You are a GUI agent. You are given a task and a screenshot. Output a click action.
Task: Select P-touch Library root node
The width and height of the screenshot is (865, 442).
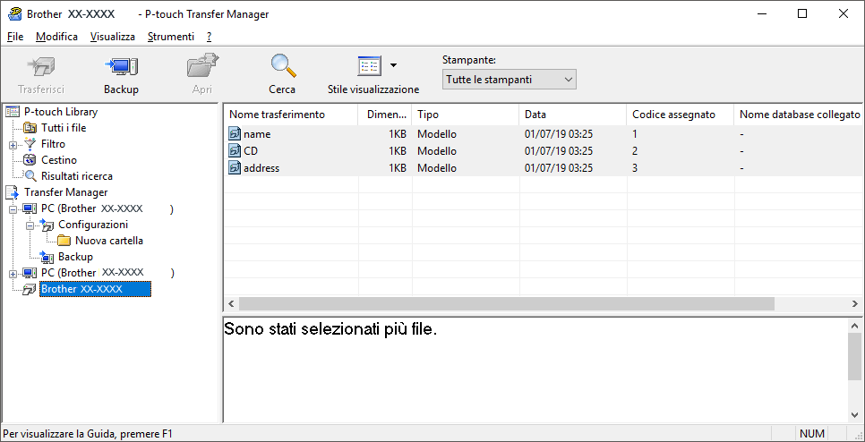click(x=61, y=112)
